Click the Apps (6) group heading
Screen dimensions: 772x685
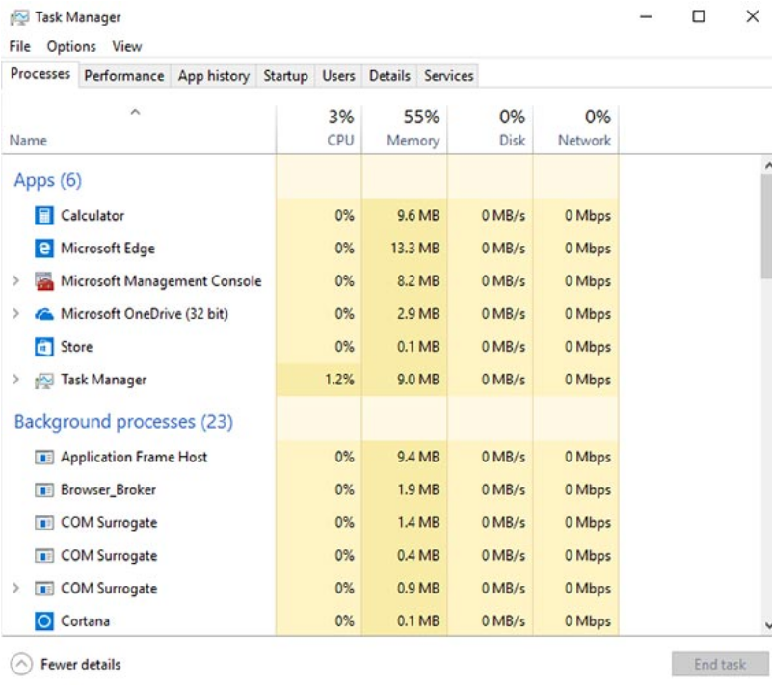(x=48, y=180)
